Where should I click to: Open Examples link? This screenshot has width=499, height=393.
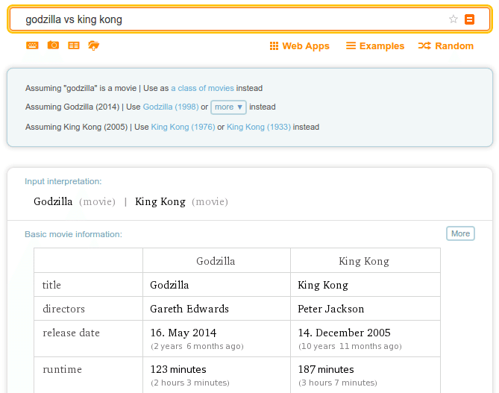pyautogui.click(x=382, y=46)
